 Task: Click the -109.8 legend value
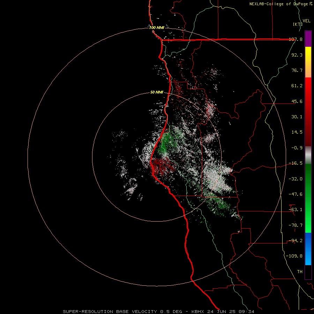tap(294, 256)
